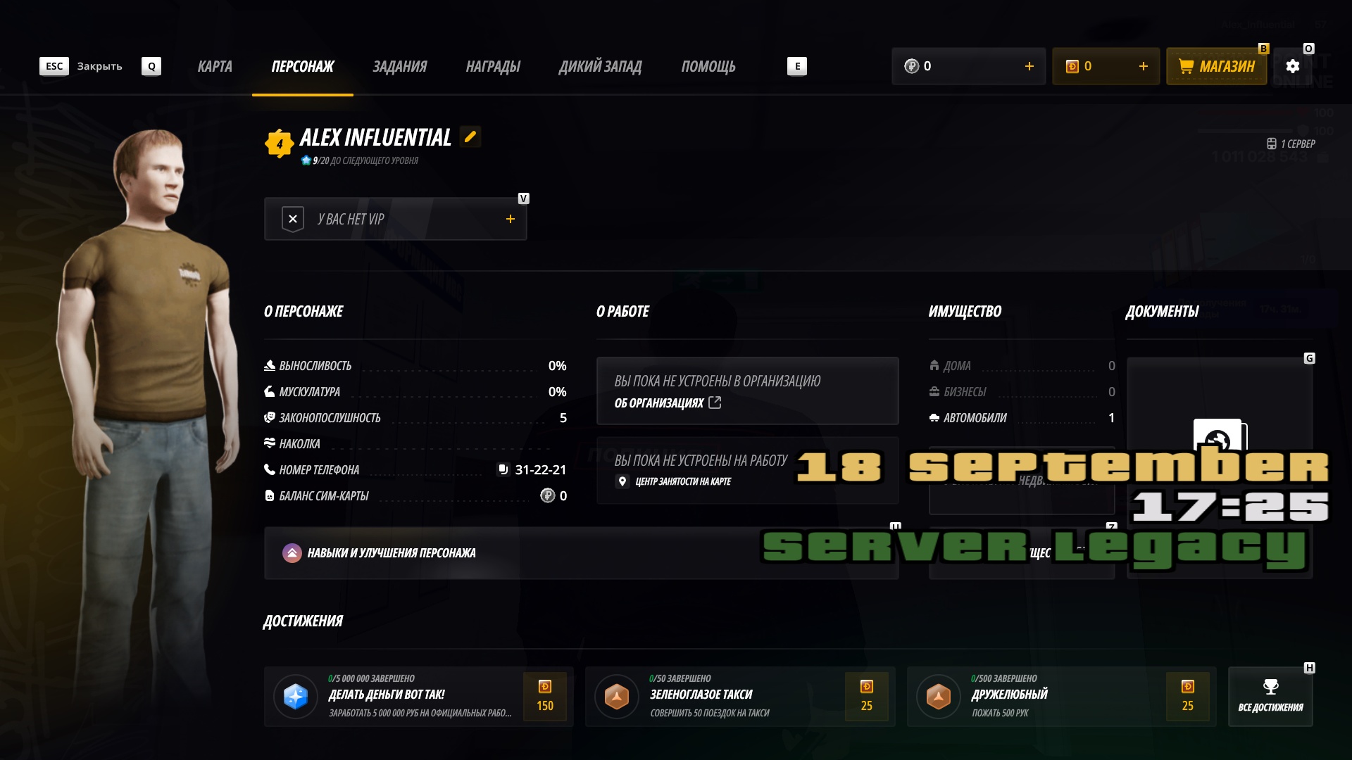Screen dimensions: 1352x760
Task: Click the skills and upgrades purple icon
Action: point(292,553)
